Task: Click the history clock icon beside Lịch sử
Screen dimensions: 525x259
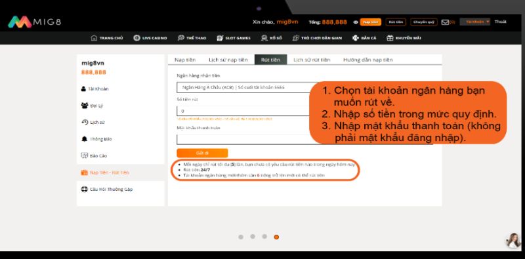Action: pos(85,122)
